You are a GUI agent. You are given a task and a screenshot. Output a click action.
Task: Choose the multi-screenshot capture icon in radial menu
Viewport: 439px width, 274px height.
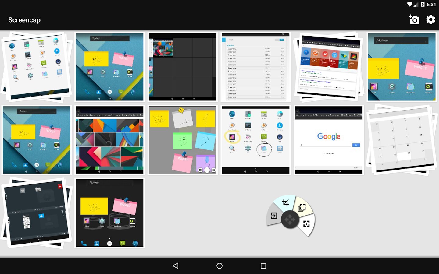pyautogui.click(x=302, y=208)
